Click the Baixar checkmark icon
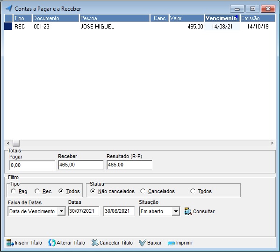280x252 pixels. click(142, 243)
